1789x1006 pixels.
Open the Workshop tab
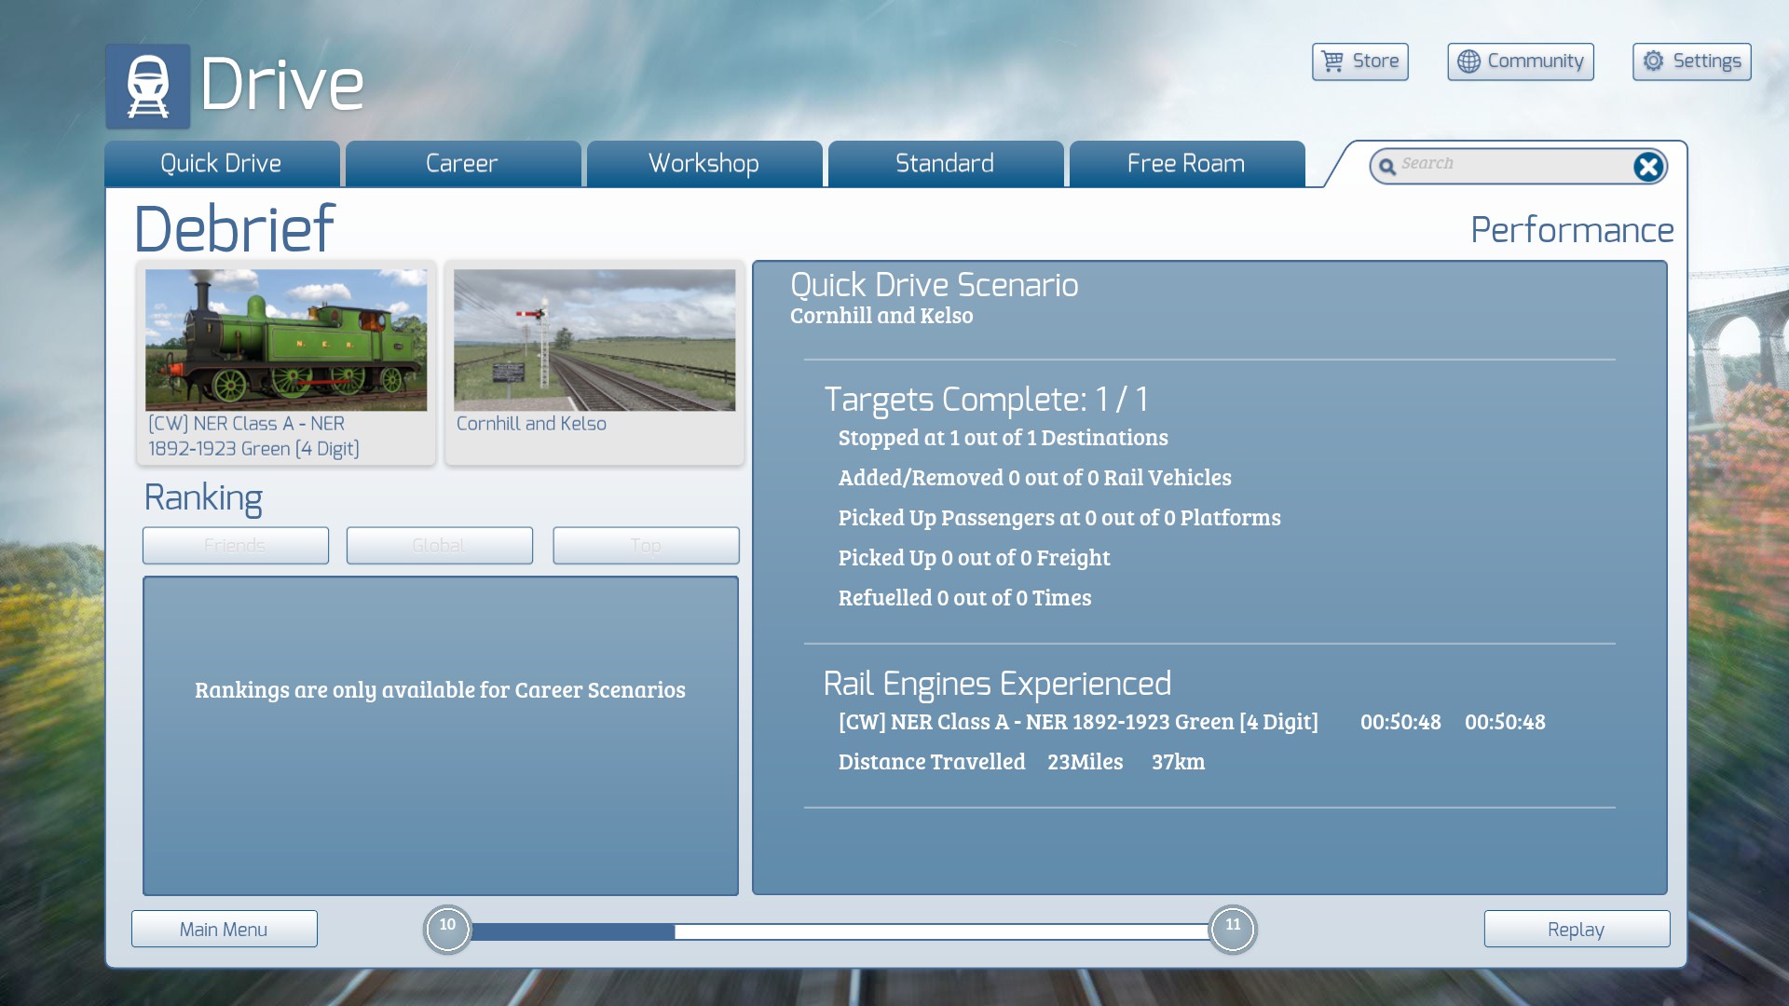tap(703, 164)
